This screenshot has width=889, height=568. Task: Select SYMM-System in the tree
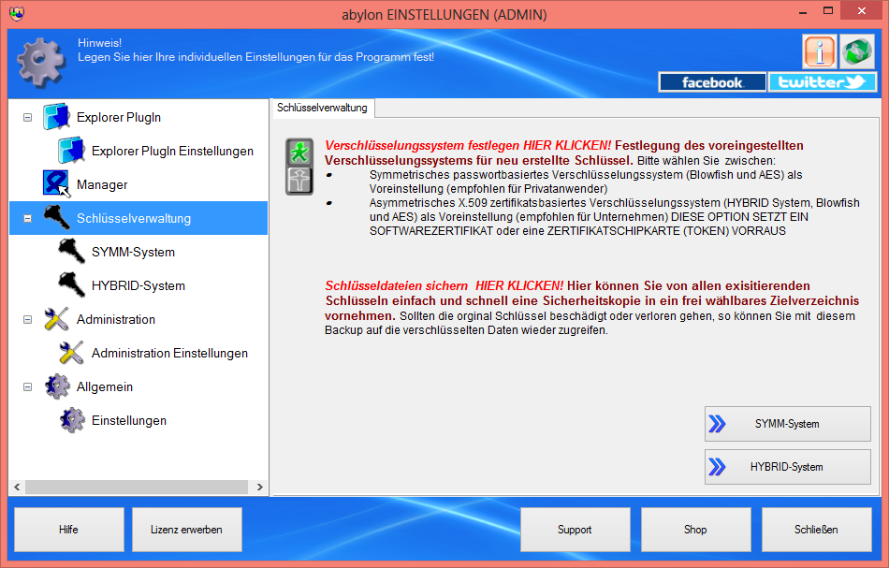[x=133, y=253]
